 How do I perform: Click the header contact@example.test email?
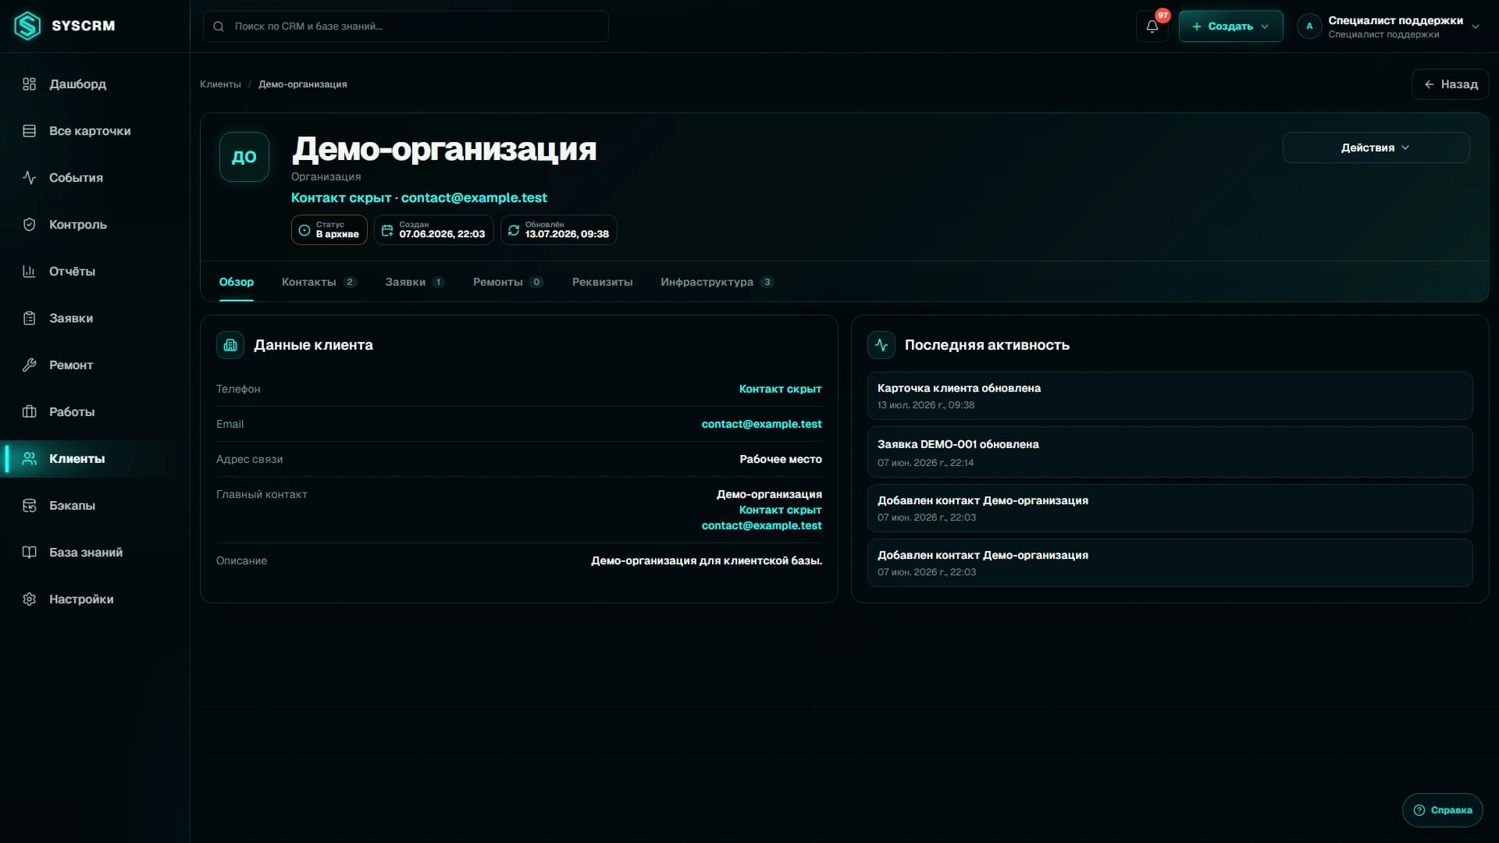(x=474, y=198)
